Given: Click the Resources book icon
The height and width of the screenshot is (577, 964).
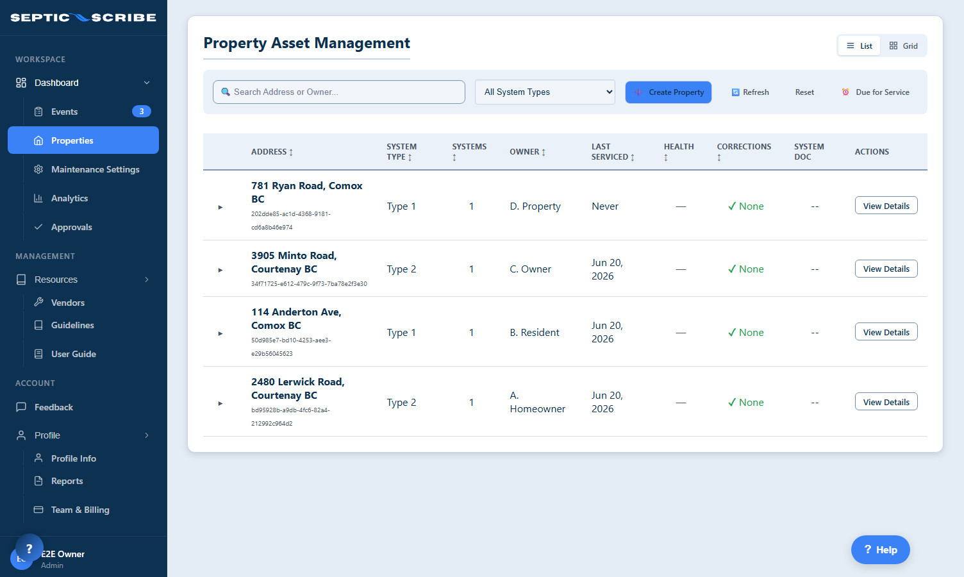Looking at the screenshot, I should tap(21, 280).
